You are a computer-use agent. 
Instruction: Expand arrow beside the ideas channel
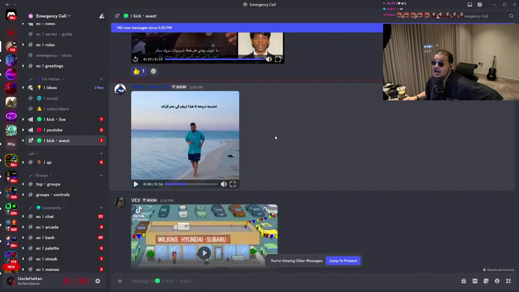tap(23, 88)
